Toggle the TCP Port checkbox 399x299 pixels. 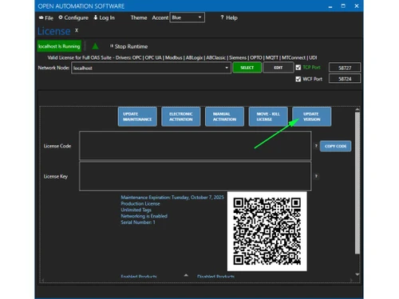pyautogui.click(x=298, y=68)
